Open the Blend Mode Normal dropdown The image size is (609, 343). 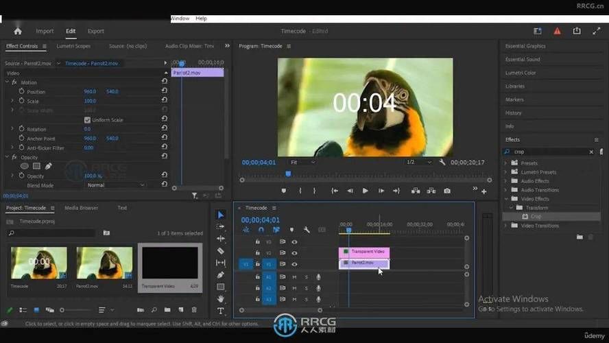point(115,185)
